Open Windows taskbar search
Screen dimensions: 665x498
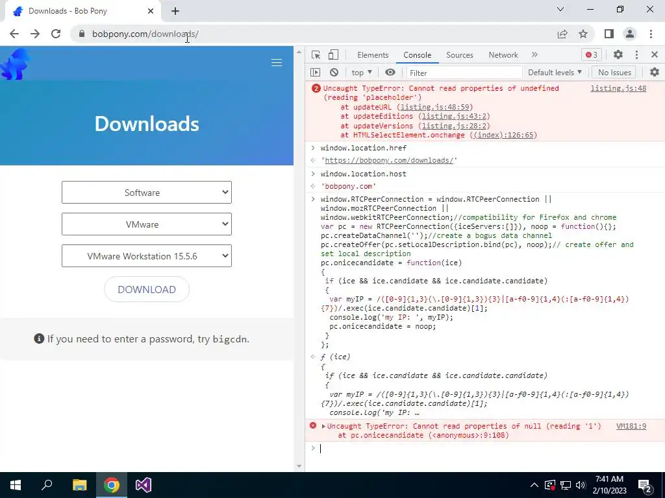coord(47,485)
